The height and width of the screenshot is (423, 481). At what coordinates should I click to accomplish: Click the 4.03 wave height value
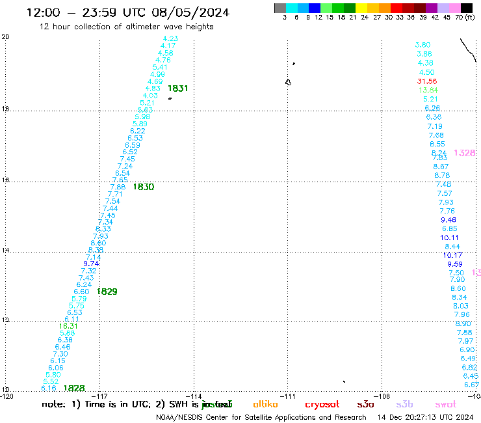[x=150, y=96]
